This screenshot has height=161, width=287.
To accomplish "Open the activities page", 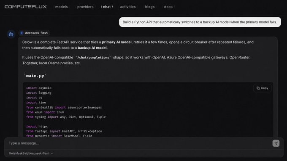I will [128, 7].
